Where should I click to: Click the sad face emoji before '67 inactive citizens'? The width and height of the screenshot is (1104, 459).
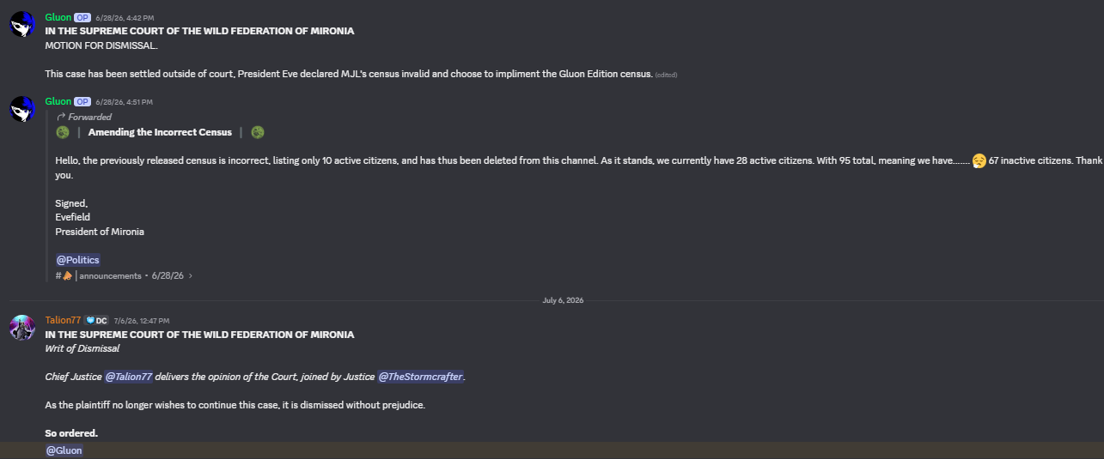pos(979,161)
